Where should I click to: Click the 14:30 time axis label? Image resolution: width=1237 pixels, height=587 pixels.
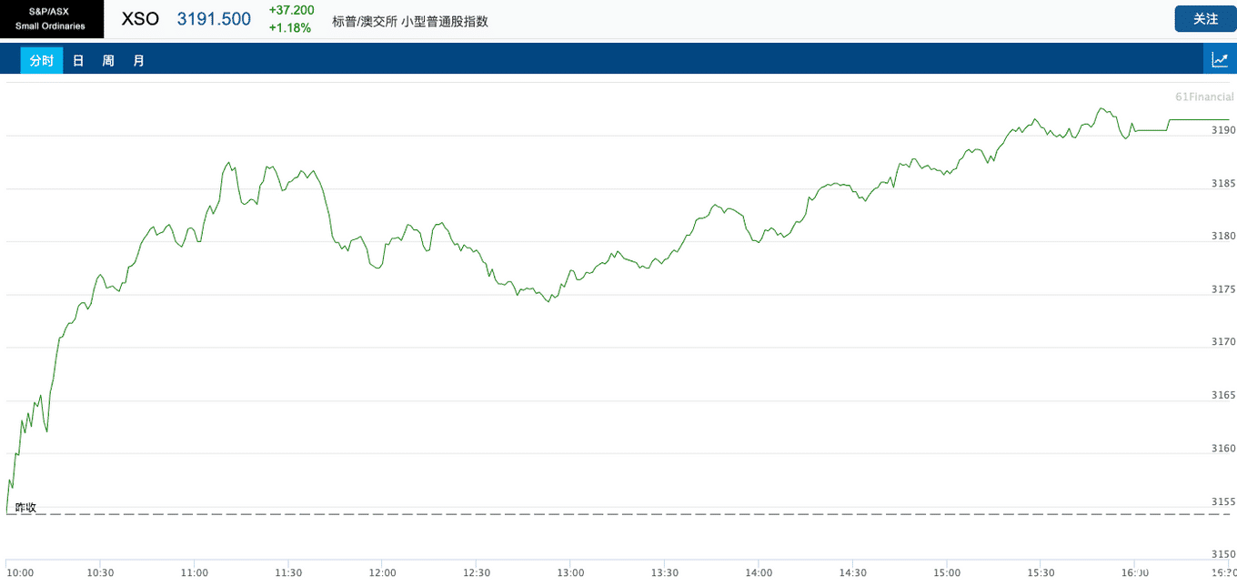point(852,572)
